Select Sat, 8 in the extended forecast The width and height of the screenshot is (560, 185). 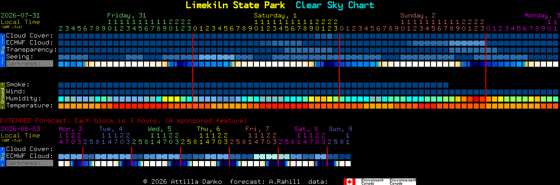tap(306, 129)
